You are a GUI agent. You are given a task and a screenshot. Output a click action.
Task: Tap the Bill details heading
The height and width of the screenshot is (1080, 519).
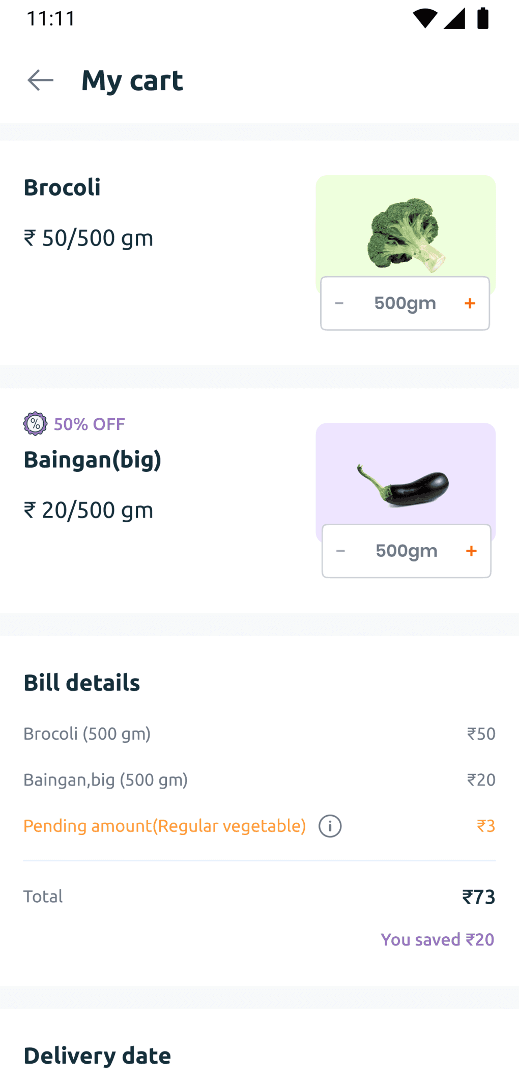[81, 683]
